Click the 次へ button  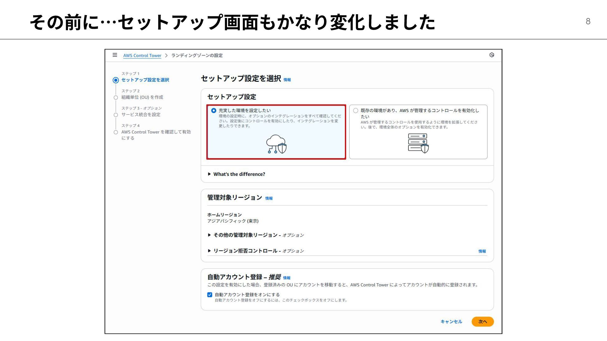[482, 321]
